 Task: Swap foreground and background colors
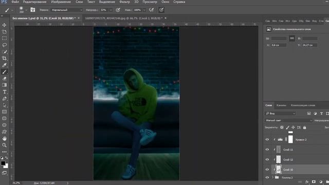7,158
